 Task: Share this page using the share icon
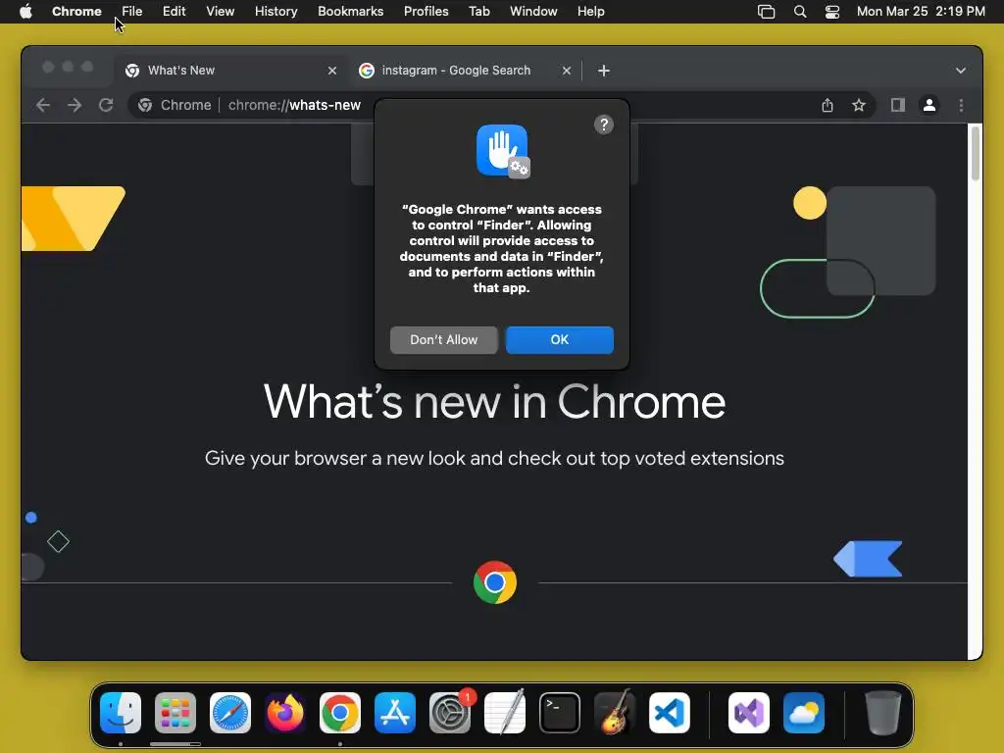(828, 105)
